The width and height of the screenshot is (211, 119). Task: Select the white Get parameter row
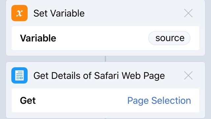coord(105,101)
